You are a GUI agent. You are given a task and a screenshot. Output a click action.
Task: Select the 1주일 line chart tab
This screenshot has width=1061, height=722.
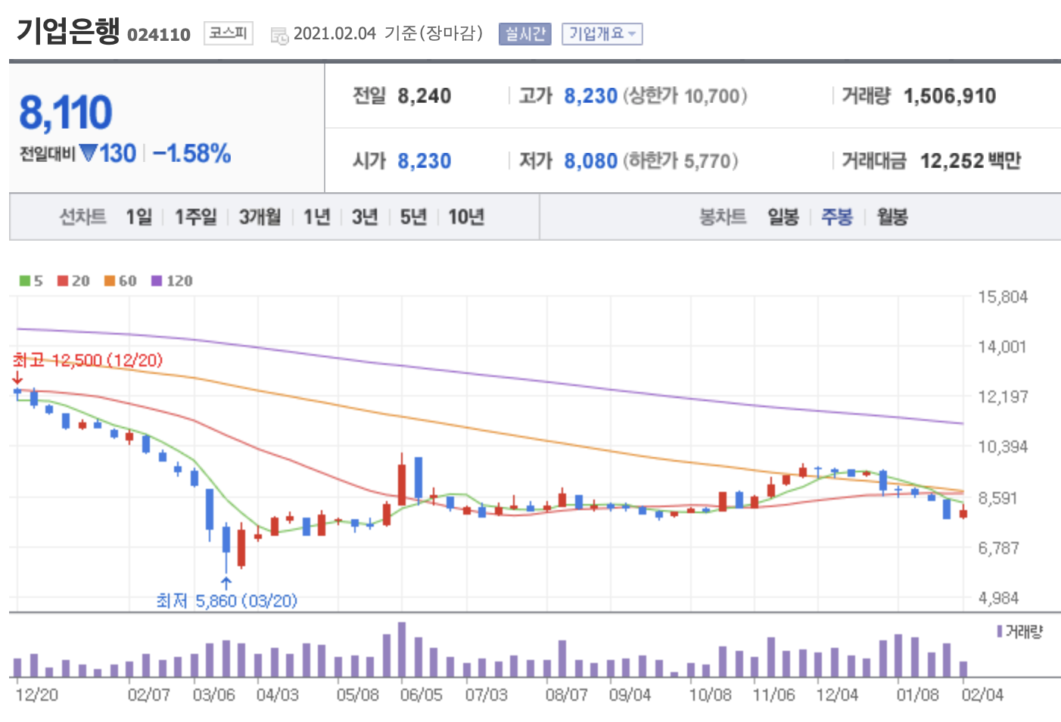click(195, 217)
